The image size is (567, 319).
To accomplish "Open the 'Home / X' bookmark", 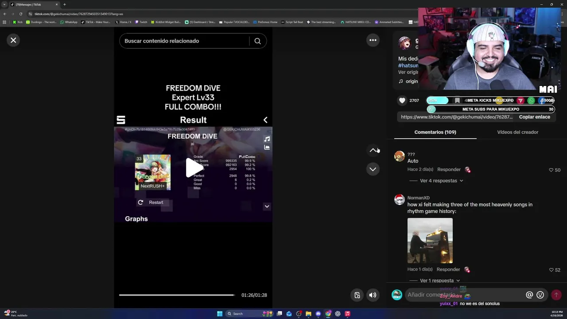I will tap(123, 22).
